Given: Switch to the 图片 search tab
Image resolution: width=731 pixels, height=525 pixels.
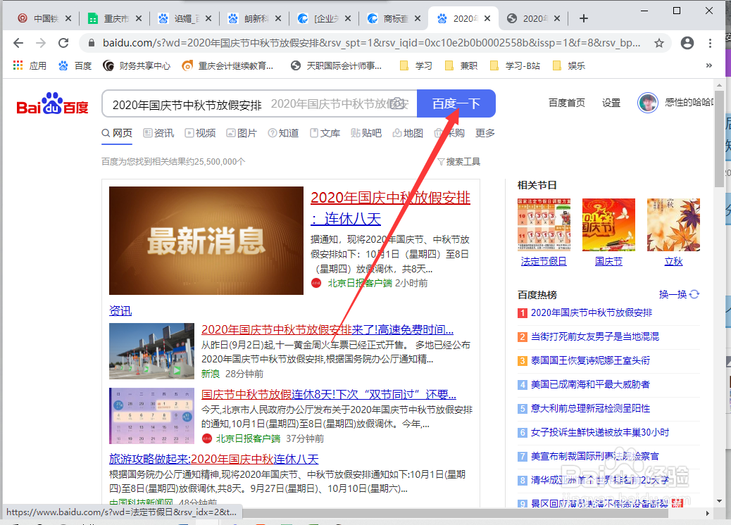Looking at the screenshot, I should [x=242, y=133].
